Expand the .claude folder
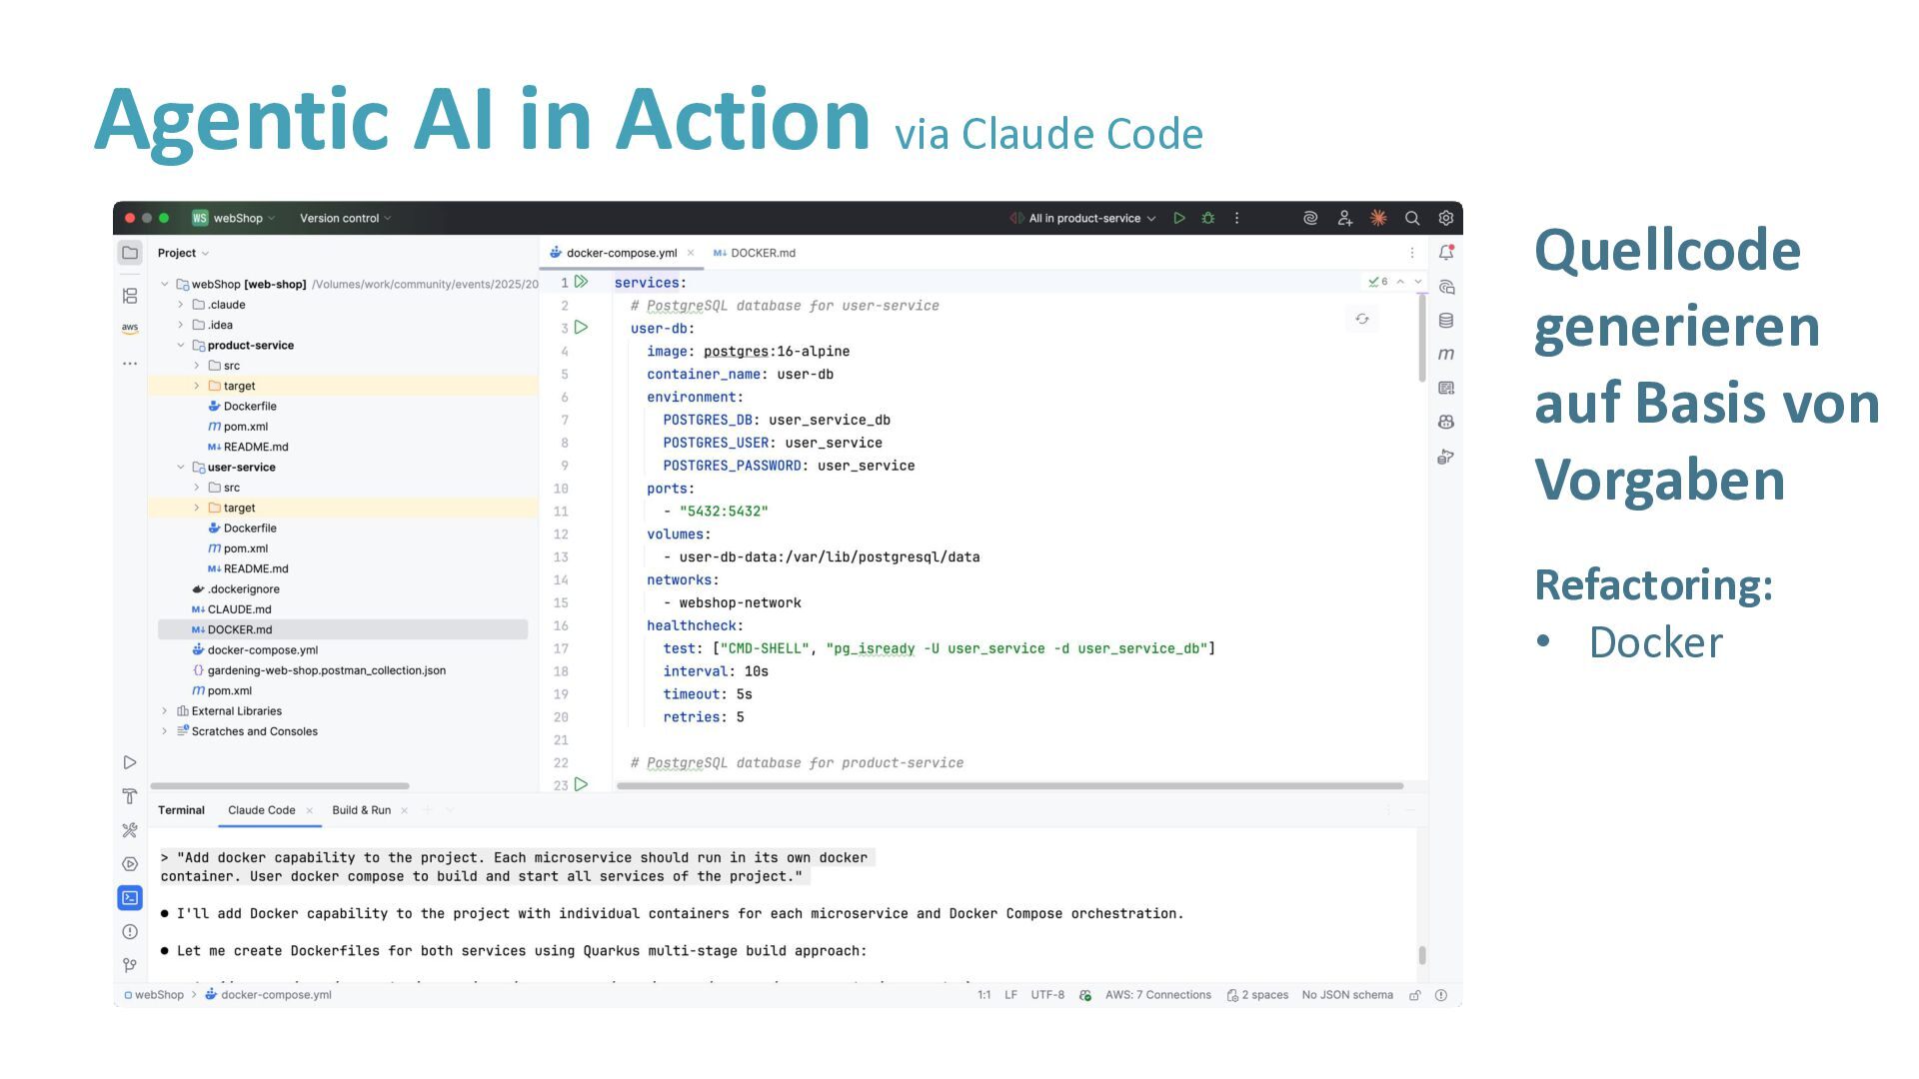The image size is (1919, 1079). (x=181, y=305)
